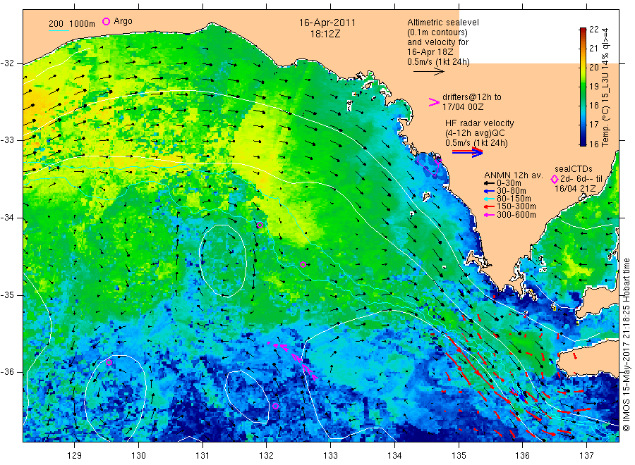635x465 pixels.
Task: Click the Argo float marker near 132.1E 36.4S
Action: coord(276,406)
